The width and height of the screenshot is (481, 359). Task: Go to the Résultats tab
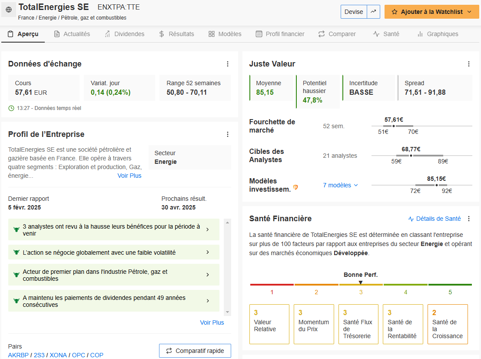pyautogui.click(x=176, y=34)
